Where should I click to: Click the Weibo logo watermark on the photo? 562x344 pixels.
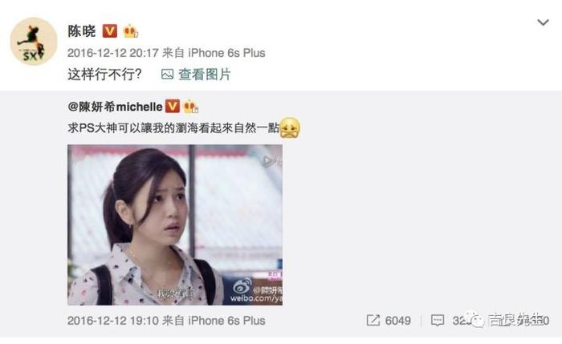click(242, 286)
